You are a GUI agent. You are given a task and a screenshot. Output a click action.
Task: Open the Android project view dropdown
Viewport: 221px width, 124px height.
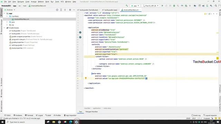coord(10,10)
